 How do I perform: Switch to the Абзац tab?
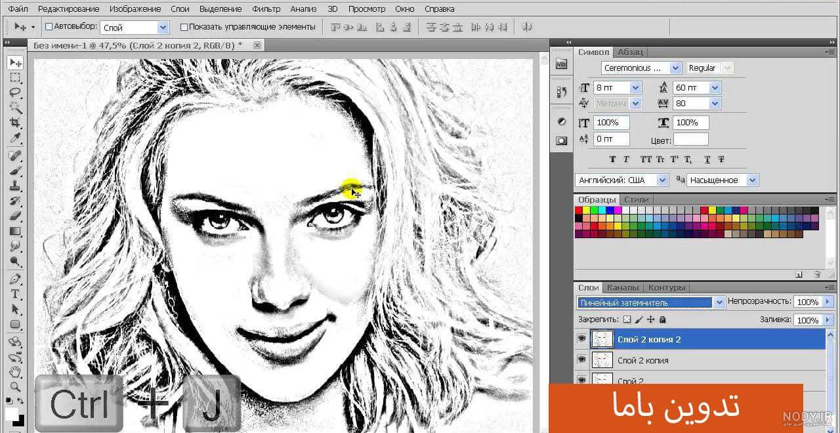[630, 52]
